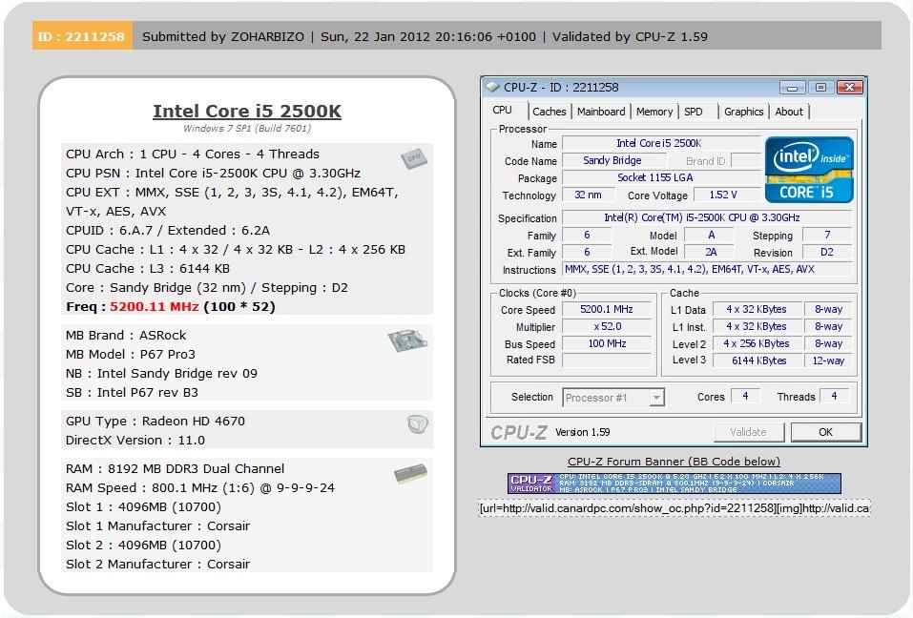
Task: Click the ID : 2211258 orange badge
Action: (x=82, y=36)
